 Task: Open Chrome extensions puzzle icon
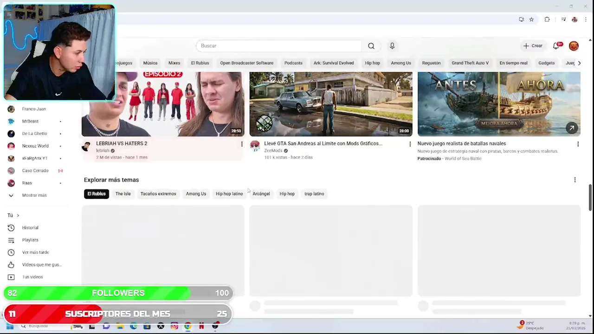(547, 19)
